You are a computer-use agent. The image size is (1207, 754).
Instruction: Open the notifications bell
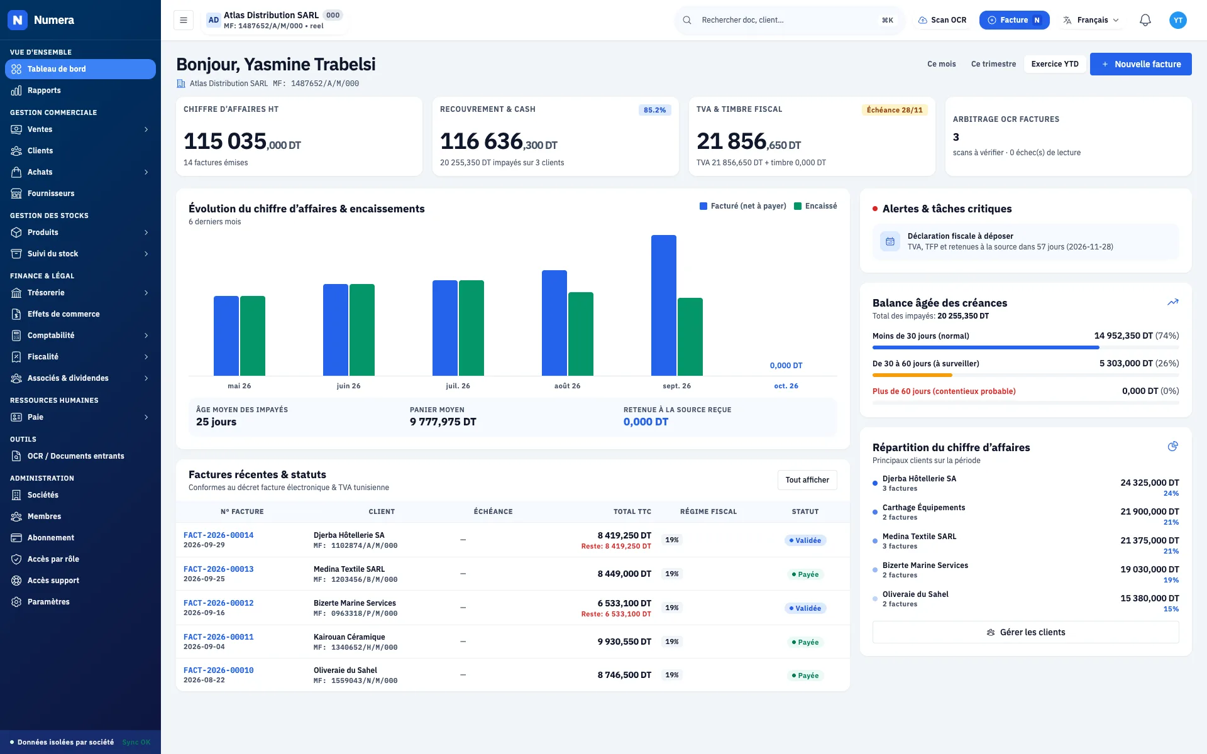[x=1145, y=20]
